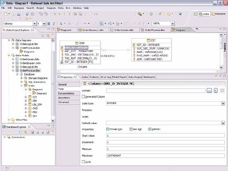Screen dimensions: 228x171
Task: Toggle Primary key checkbox
Action: point(108,129)
